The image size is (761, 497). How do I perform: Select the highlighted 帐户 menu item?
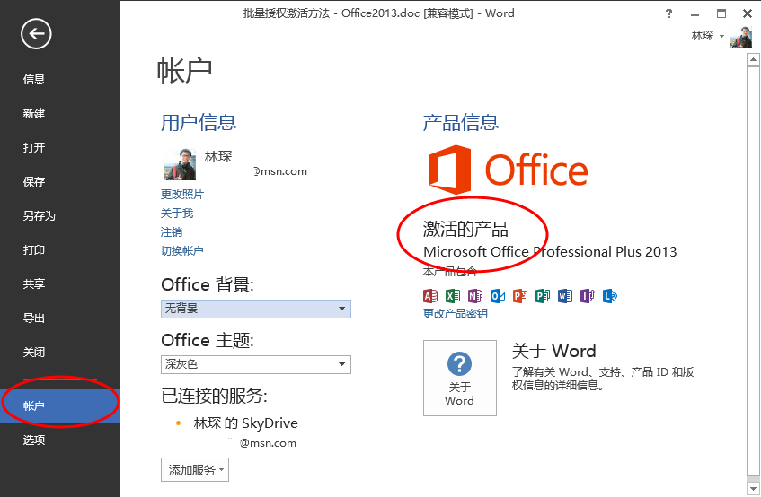pyautogui.click(x=60, y=405)
